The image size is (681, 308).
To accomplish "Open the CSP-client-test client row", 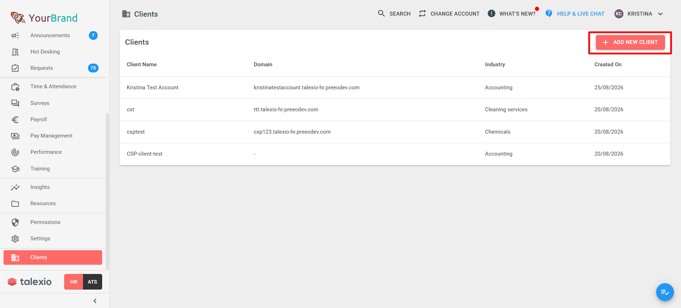I will click(x=395, y=154).
